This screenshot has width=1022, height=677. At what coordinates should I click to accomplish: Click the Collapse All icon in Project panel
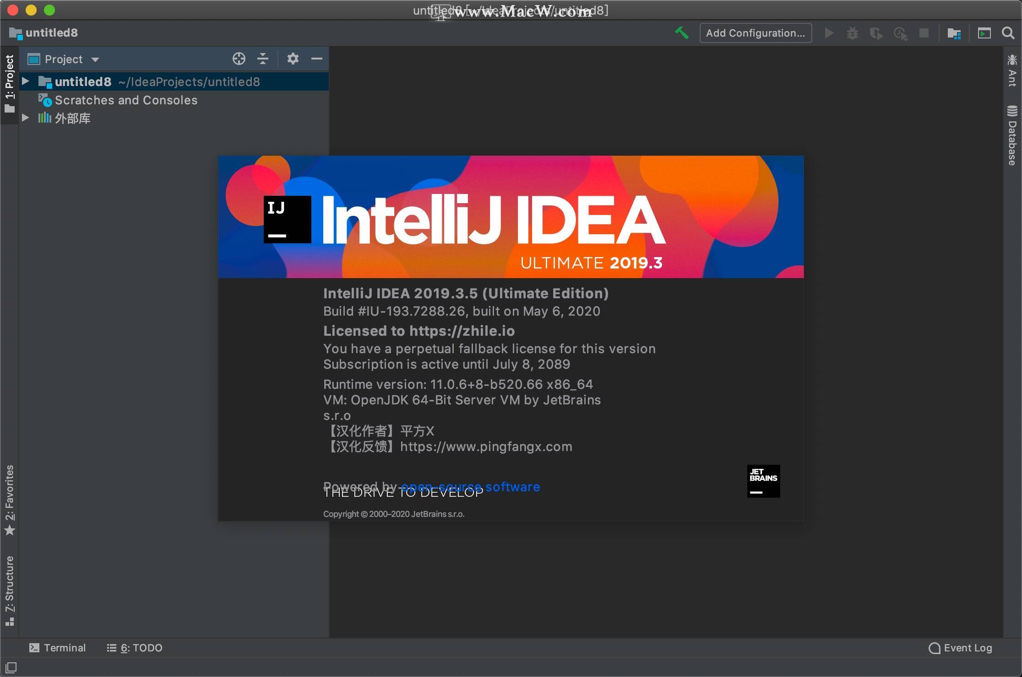263,59
